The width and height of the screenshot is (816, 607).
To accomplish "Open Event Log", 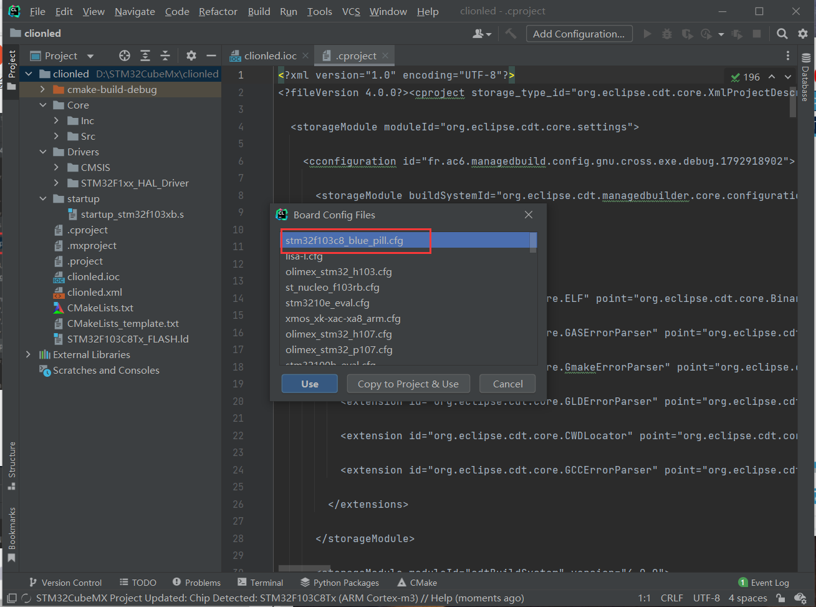I will point(764,583).
